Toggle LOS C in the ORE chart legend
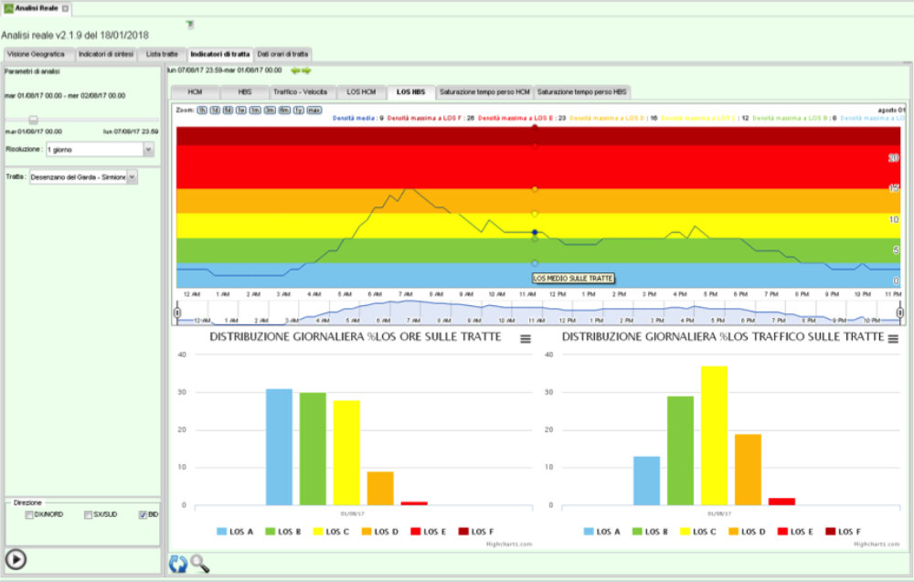The height and width of the screenshot is (582, 914). coord(331,532)
